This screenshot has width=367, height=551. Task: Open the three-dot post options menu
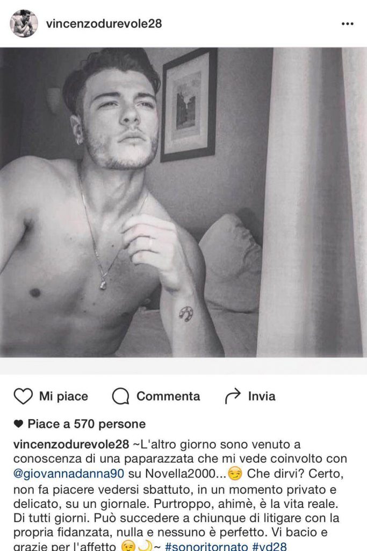point(347,24)
